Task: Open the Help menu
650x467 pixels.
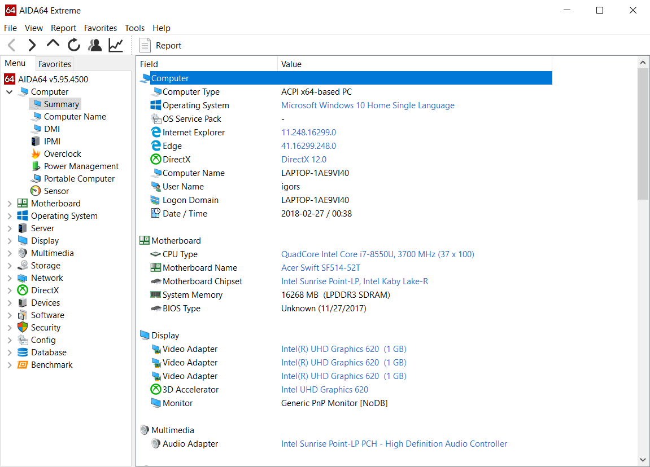Action: [x=162, y=28]
